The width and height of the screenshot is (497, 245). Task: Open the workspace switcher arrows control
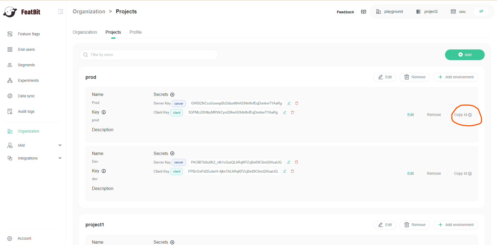click(481, 11)
